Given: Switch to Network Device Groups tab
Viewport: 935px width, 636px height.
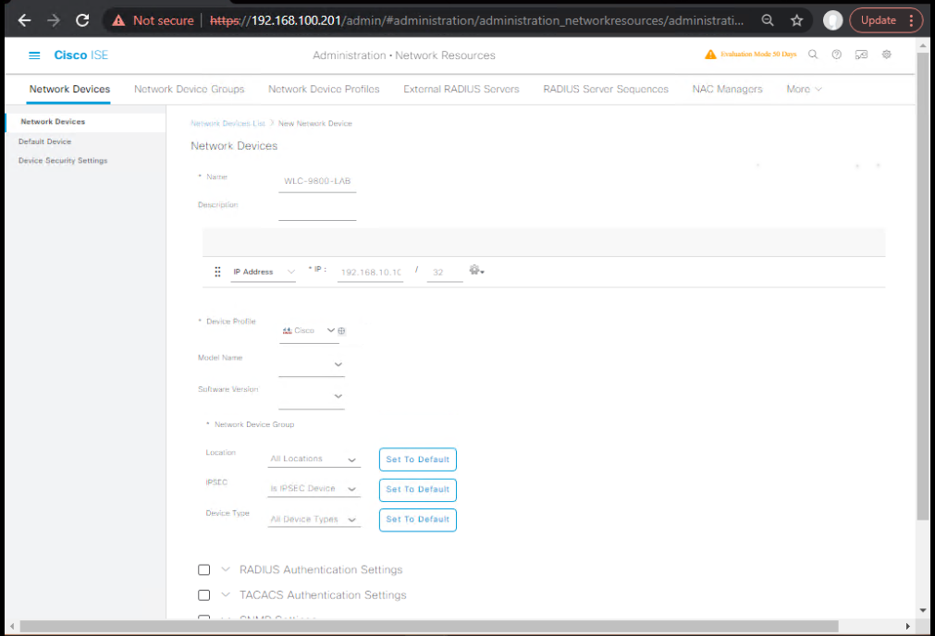Looking at the screenshot, I should [189, 89].
